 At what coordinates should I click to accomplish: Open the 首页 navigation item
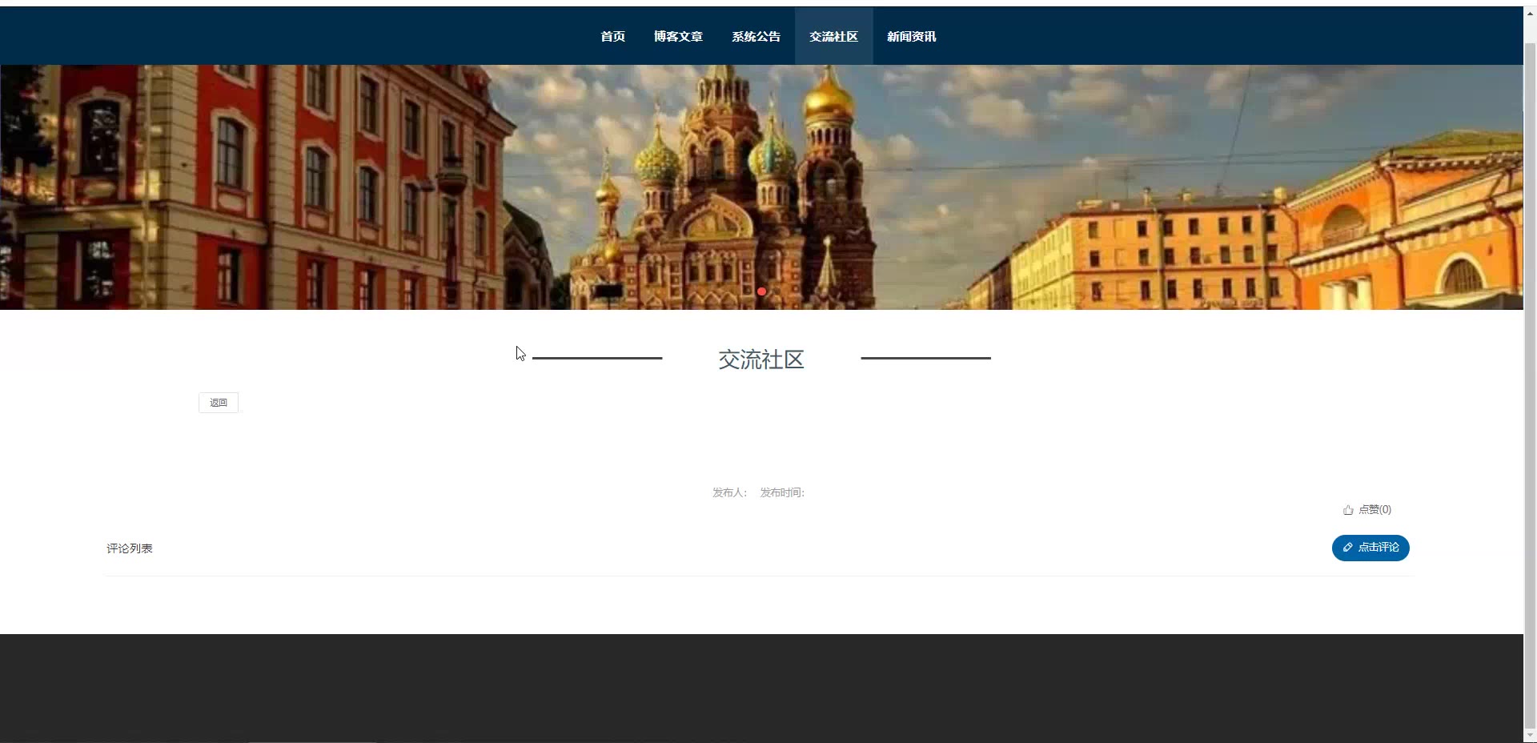pos(612,37)
